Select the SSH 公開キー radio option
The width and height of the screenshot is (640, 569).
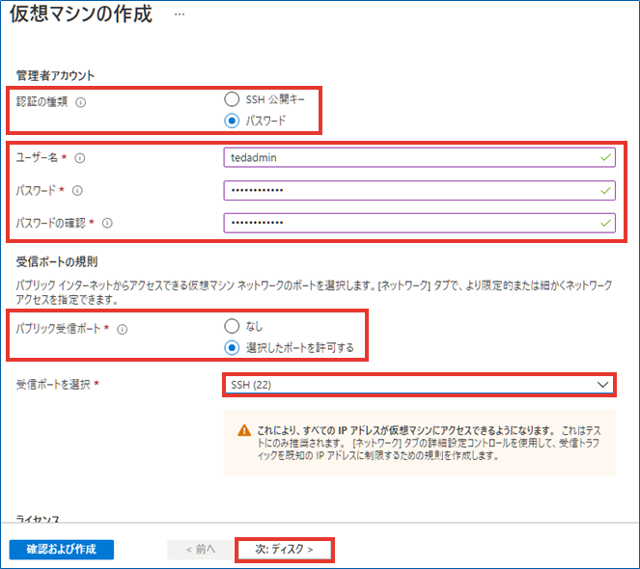(232, 99)
